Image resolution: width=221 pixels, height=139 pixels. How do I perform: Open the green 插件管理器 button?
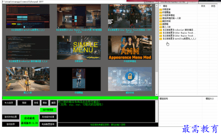tap(48, 110)
